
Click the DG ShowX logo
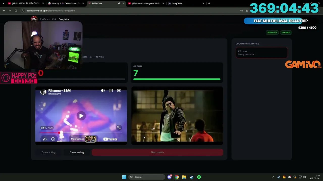point(34,19)
